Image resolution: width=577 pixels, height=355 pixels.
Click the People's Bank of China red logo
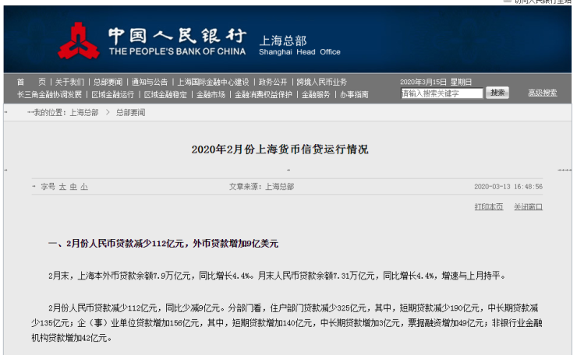pos(79,40)
